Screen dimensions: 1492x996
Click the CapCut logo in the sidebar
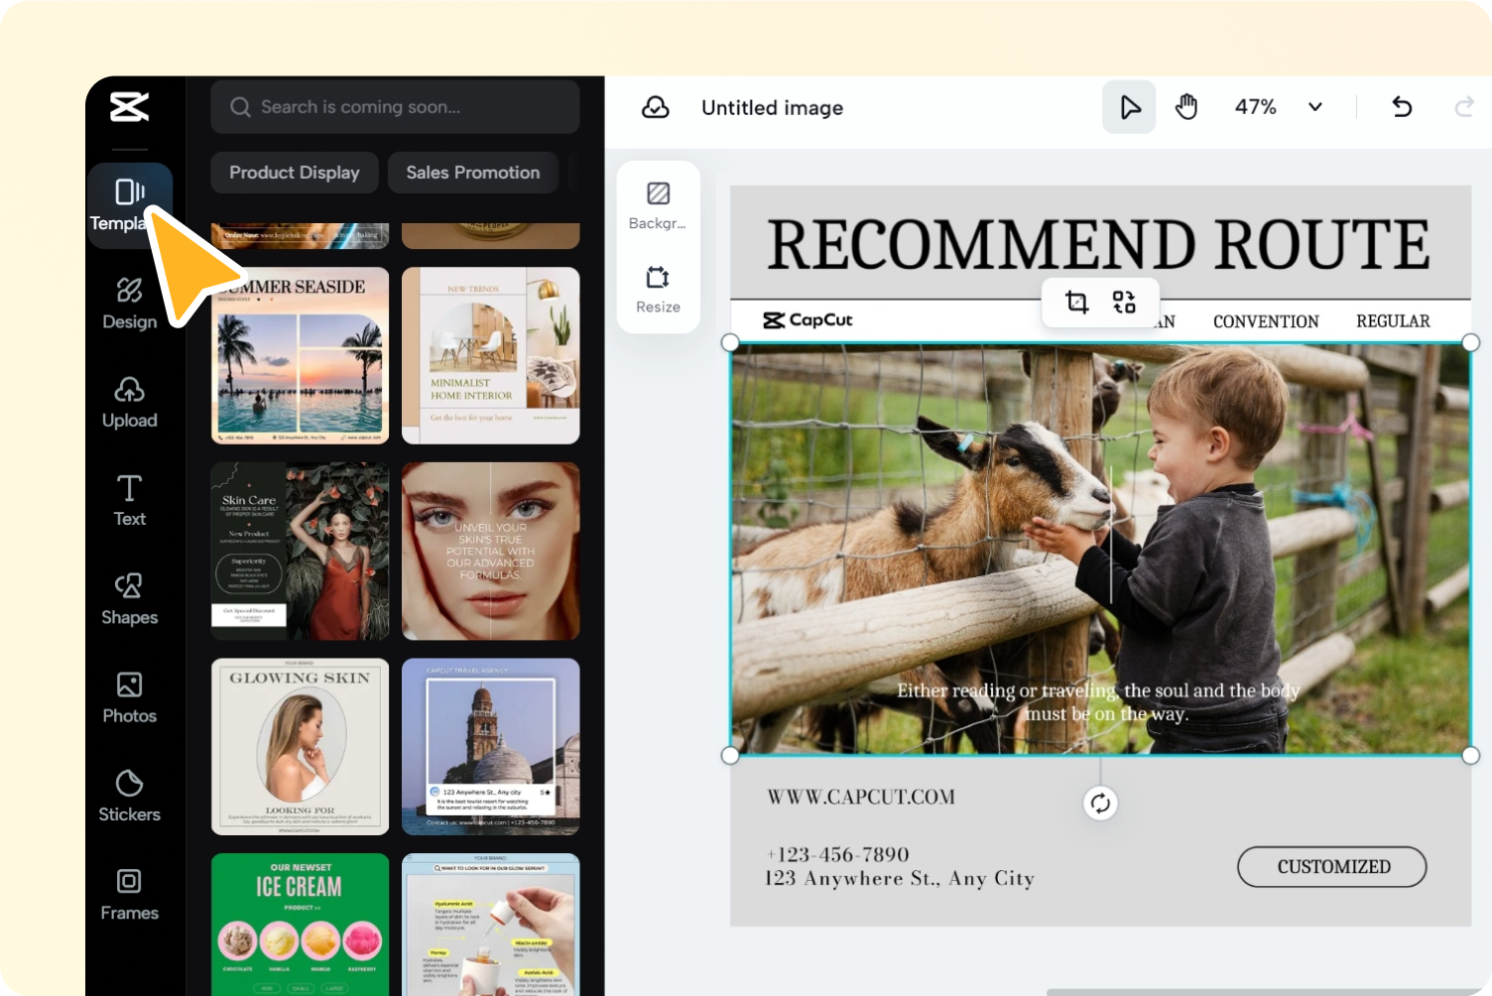pyautogui.click(x=130, y=107)
